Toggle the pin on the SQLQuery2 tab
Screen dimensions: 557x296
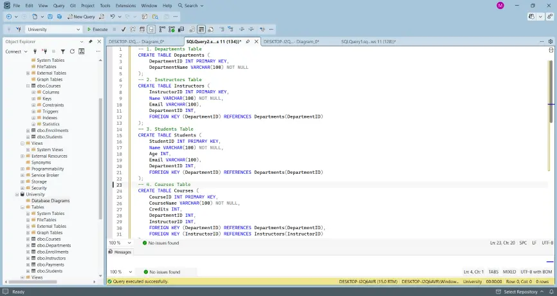[x=248, y=42]
